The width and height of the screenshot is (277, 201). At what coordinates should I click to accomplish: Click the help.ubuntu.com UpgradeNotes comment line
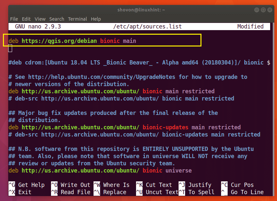[x=128, y=77]
